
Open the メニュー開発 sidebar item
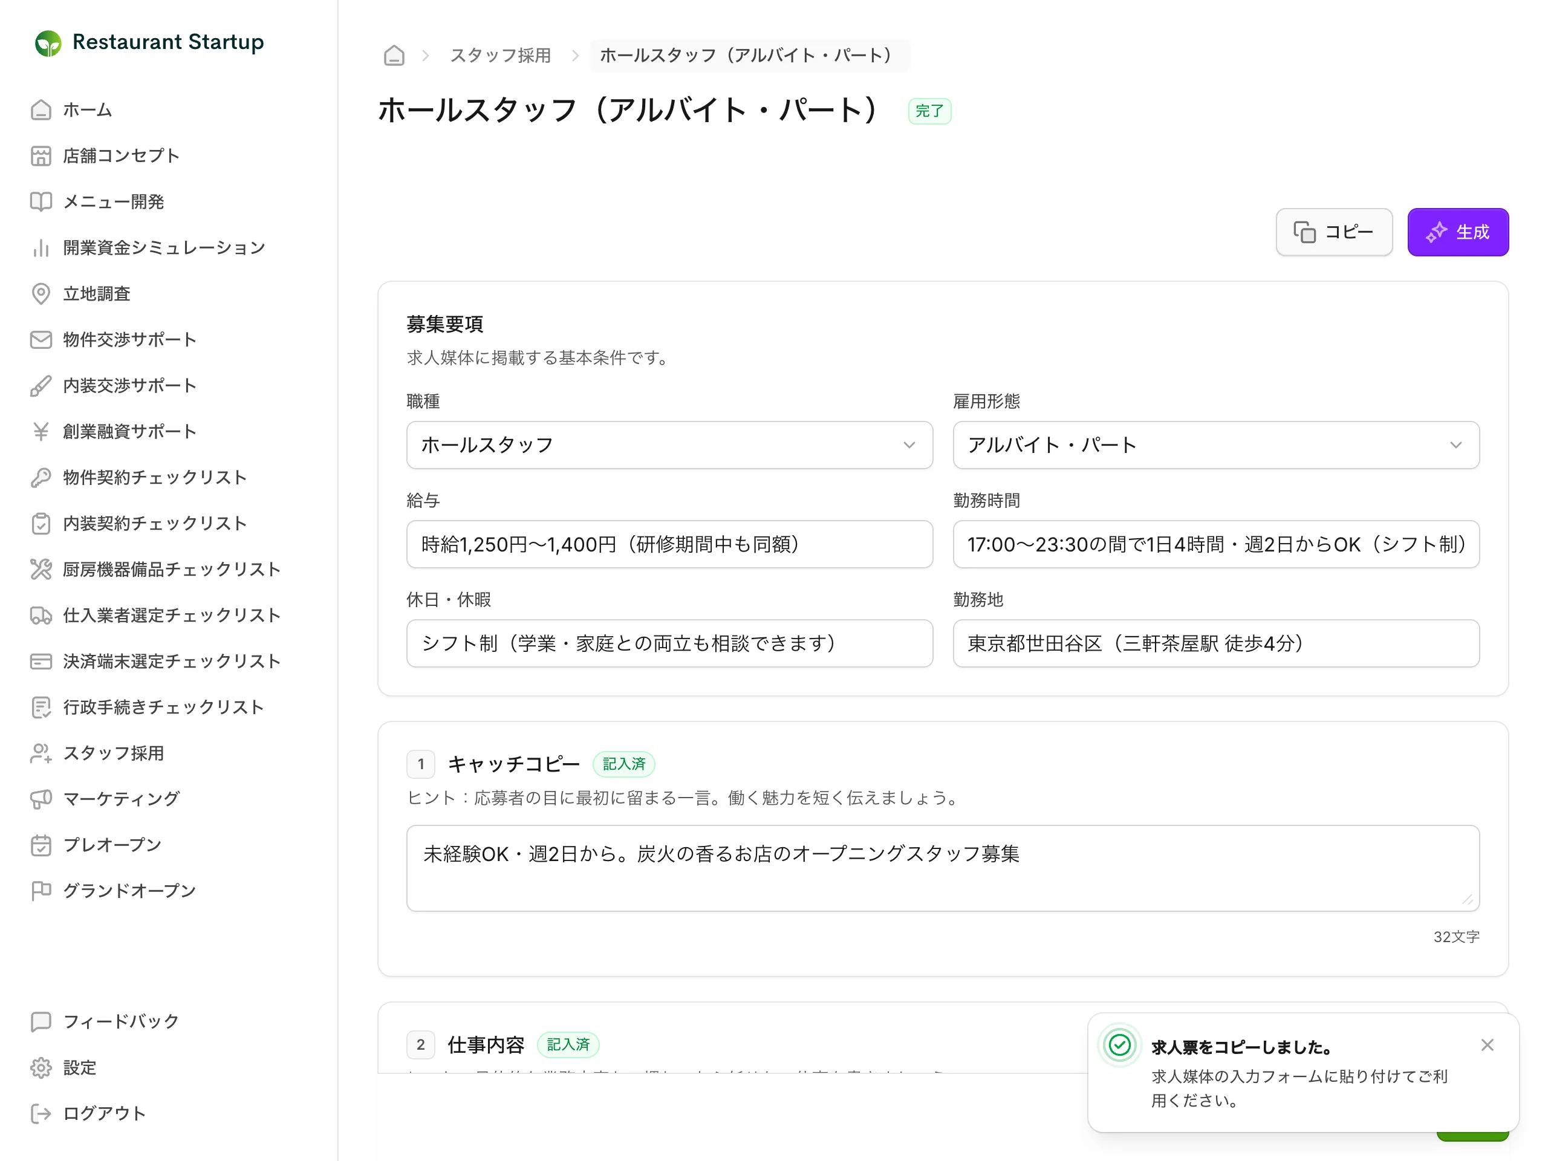pyautogui.click(x=113, y=201)
